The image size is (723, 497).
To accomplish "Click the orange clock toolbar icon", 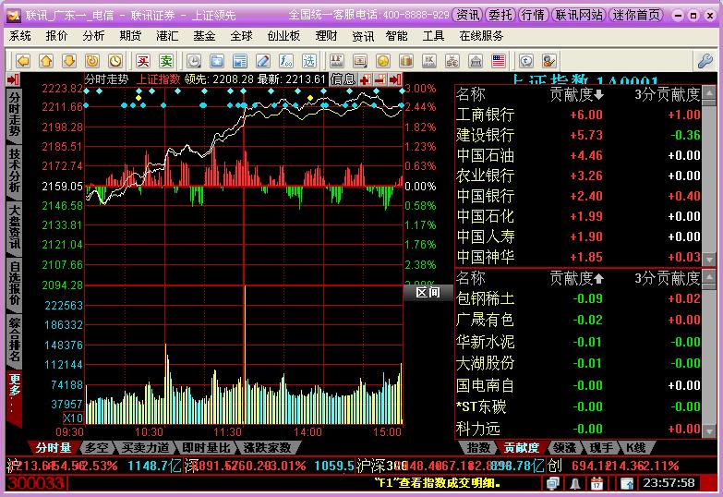I will pyautogui.click(x=115, y=61).
